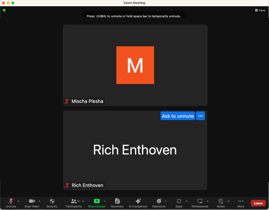269x210 pixels.
Task: Open the Notes panel
Action: (221, 203)
